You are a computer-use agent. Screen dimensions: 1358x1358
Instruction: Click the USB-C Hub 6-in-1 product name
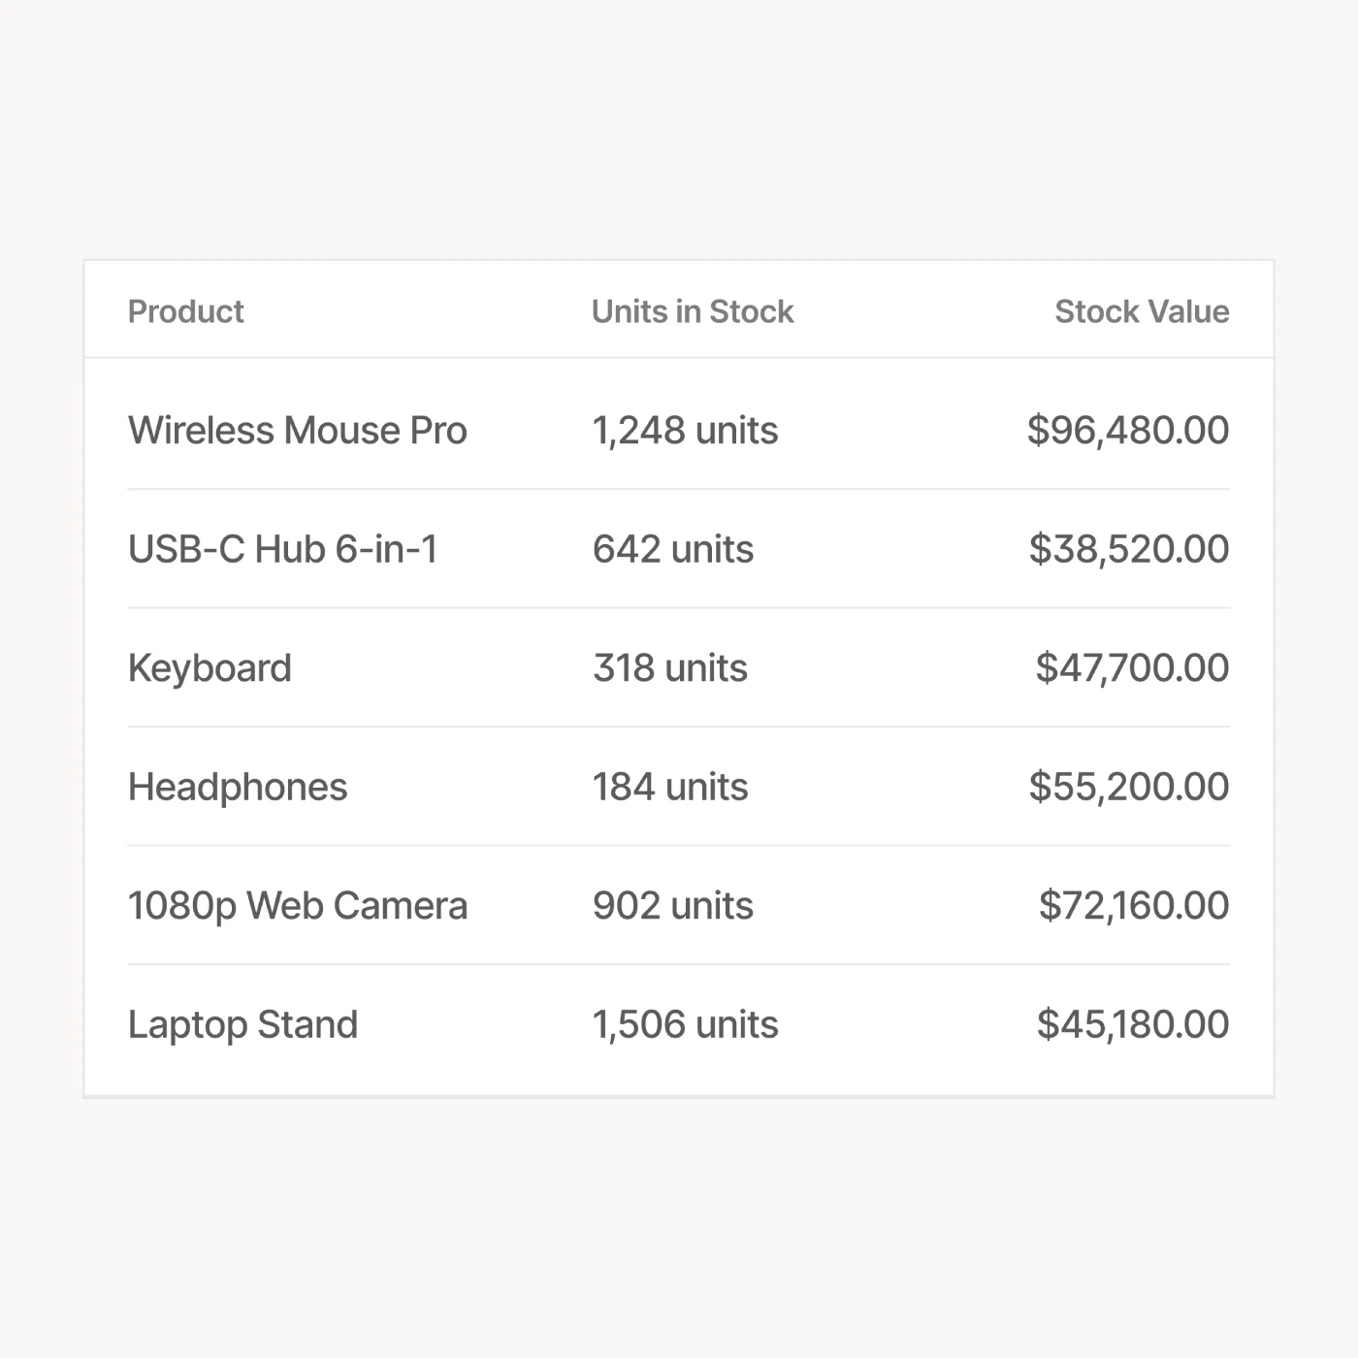pyautogui.click(x=282, y=549)
